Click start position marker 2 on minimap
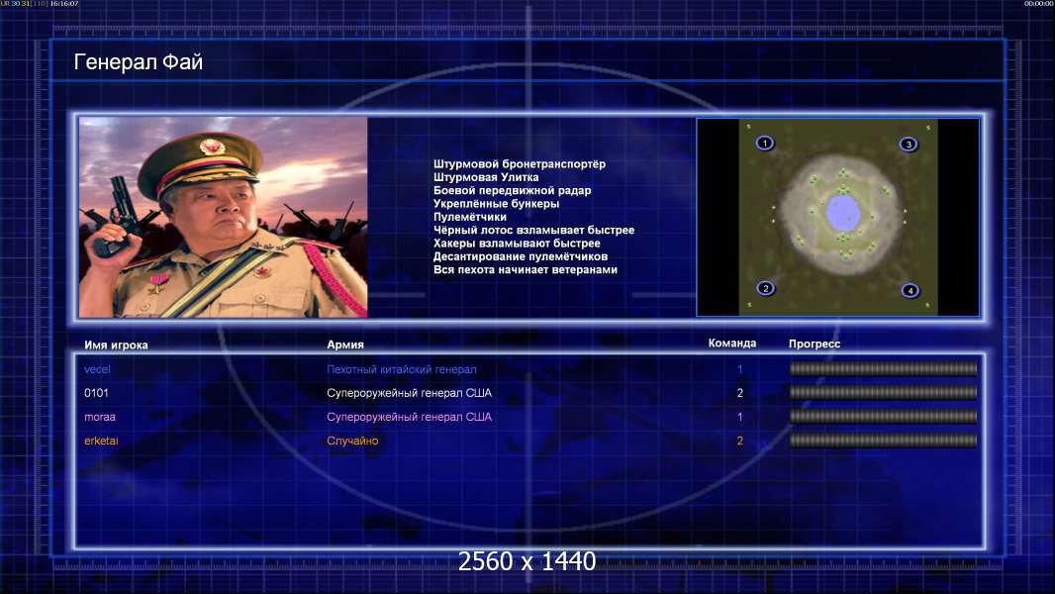The width and height of the screenshot is (1055, 594). pos(766,289)
